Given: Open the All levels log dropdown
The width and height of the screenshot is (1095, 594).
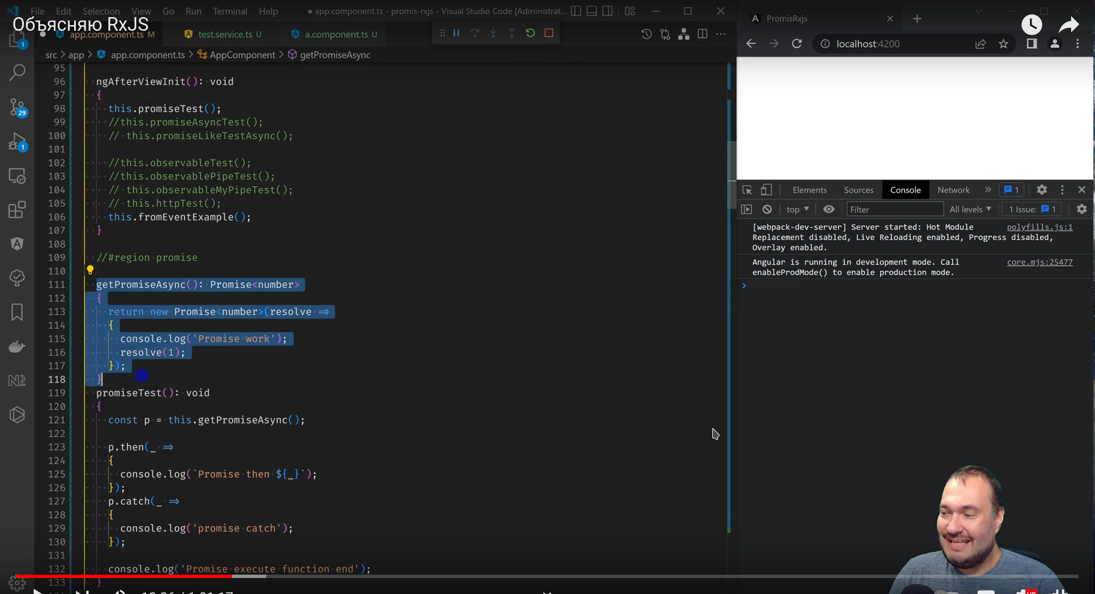Looking at the screenshot, I should click(970, 209).
